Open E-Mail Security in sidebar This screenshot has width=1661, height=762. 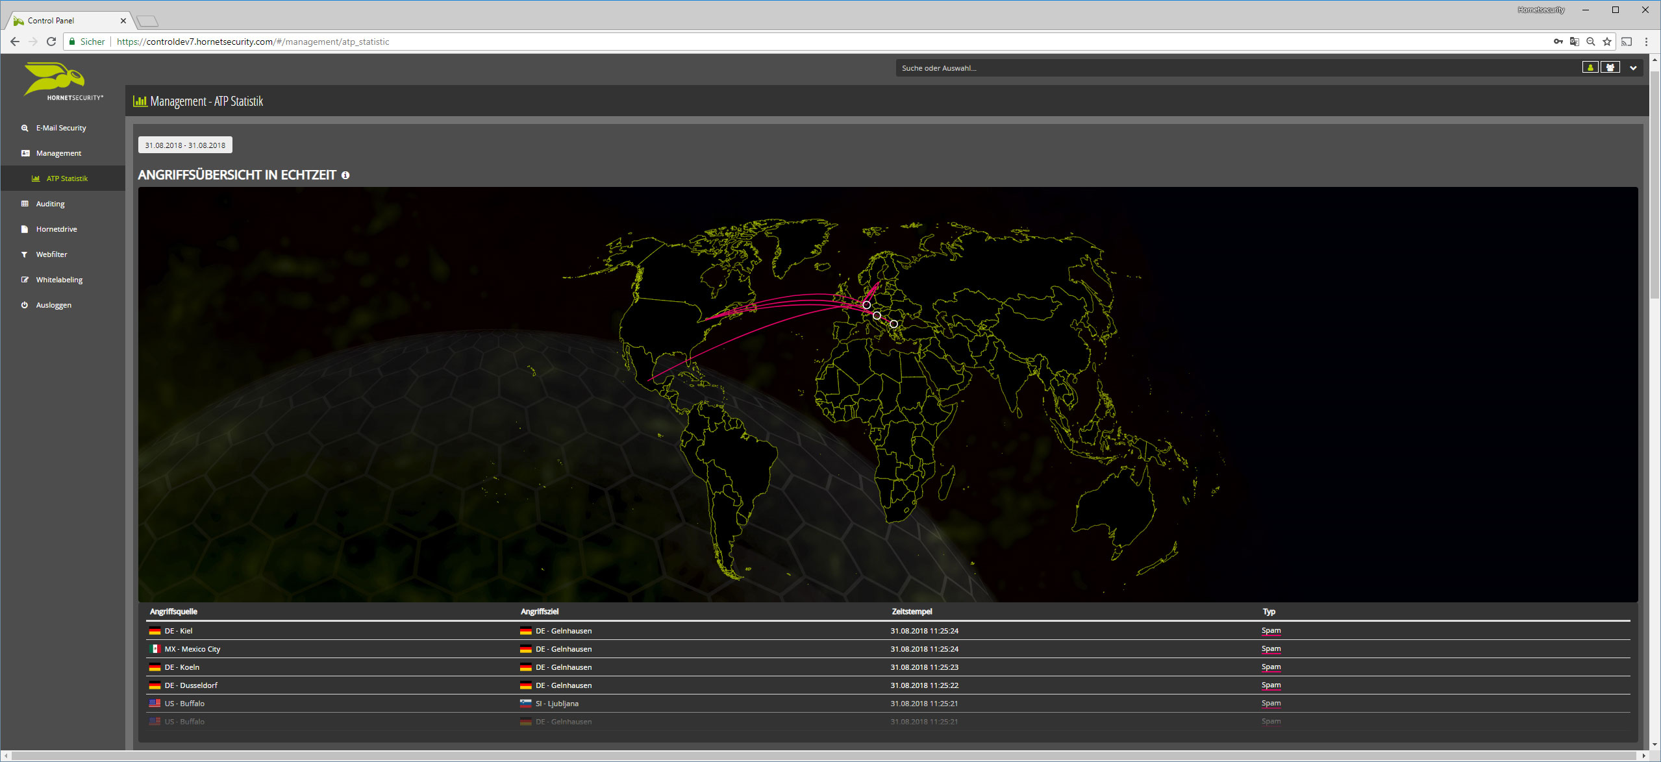click(x=61, y=128)
